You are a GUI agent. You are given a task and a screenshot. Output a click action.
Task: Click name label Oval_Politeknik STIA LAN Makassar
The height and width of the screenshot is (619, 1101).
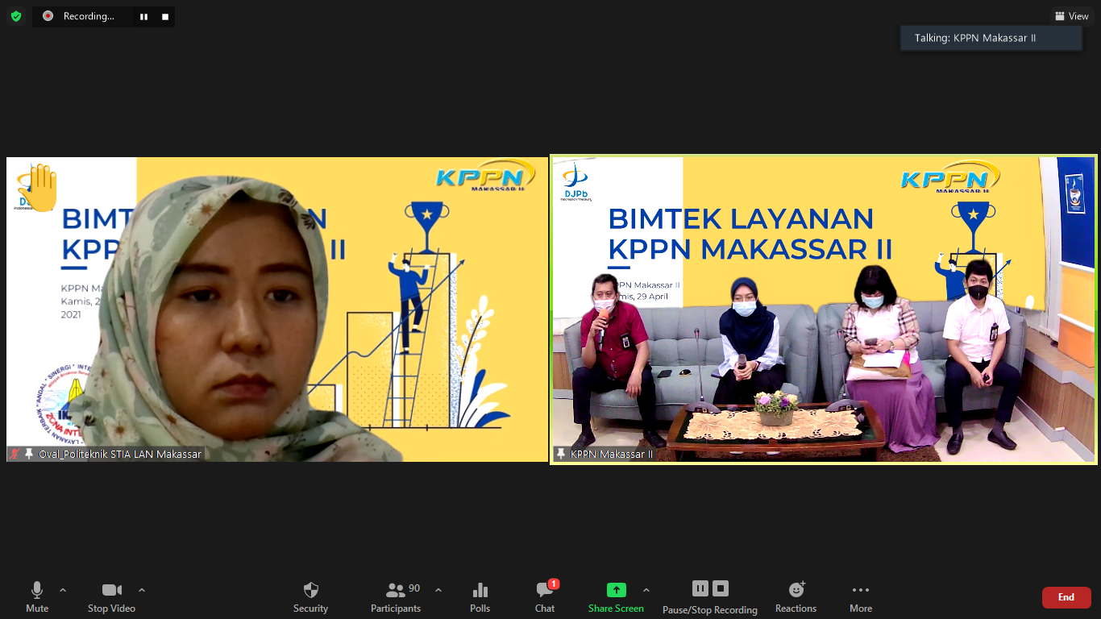pyautogui.click(x=120, y=454)
